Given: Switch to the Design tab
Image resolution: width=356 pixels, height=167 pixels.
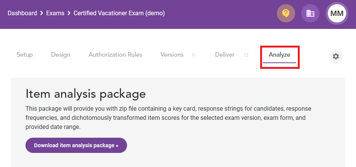Looking at the screenshot, I should pyautogui.click(x=60, y=55).
